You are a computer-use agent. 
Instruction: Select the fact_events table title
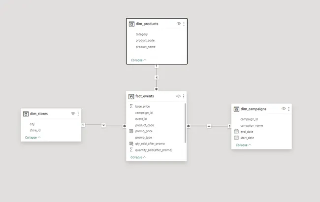[144, 96]
